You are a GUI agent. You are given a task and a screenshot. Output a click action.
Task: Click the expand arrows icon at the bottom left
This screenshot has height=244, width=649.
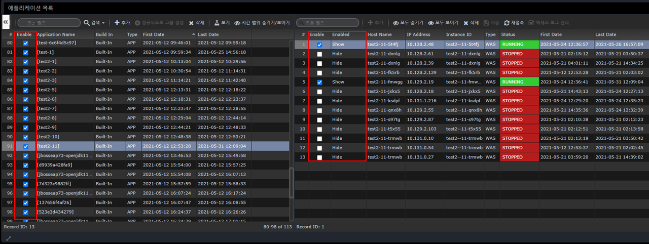coord(9,238)
